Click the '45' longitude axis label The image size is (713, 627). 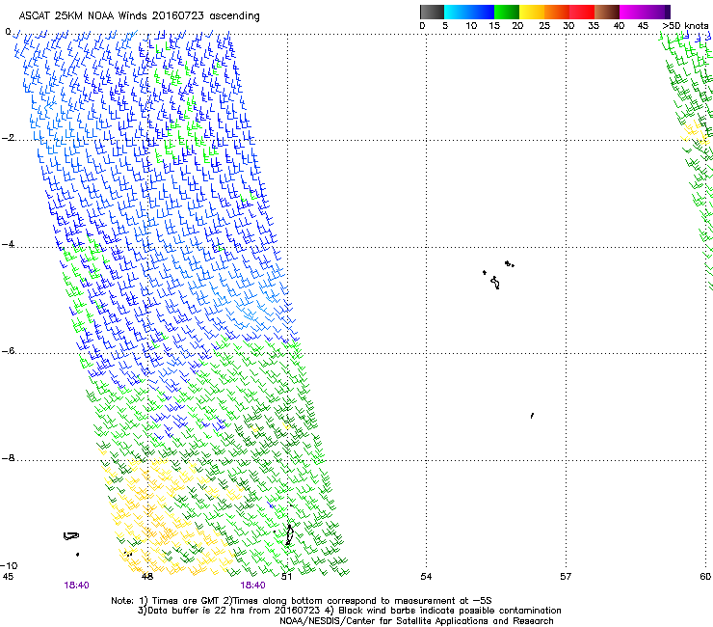8,577
